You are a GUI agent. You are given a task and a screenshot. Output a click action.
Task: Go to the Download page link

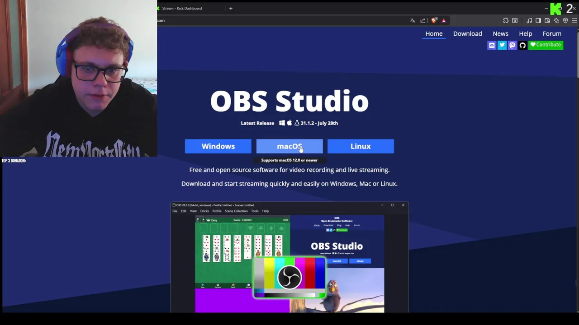pyautogui.click(x=467, y=33)
